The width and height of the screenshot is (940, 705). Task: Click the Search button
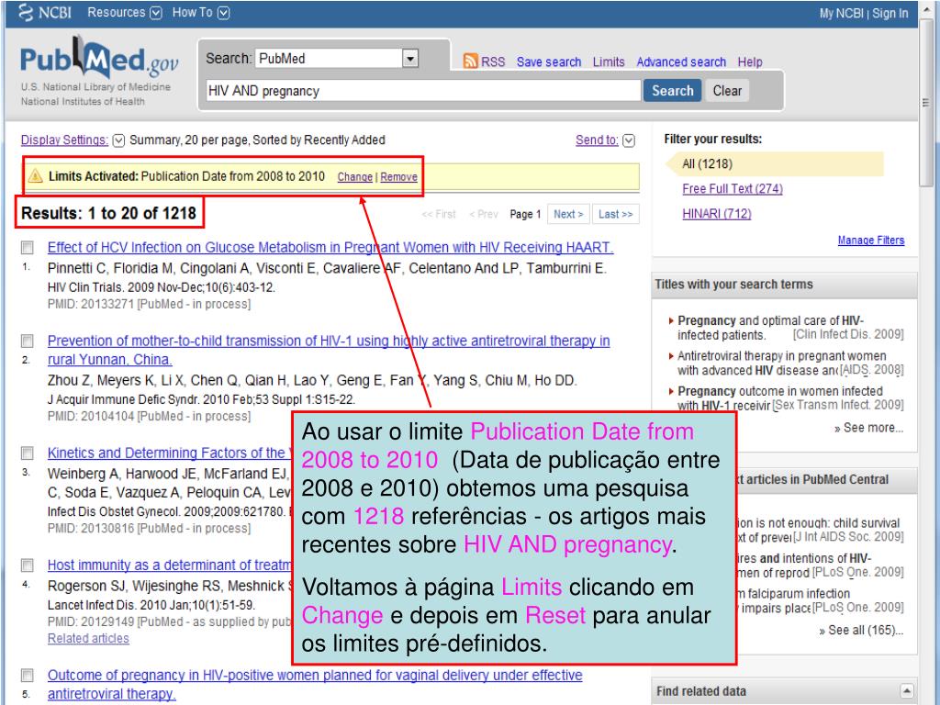pyautogui.click(x=672, y=91)
